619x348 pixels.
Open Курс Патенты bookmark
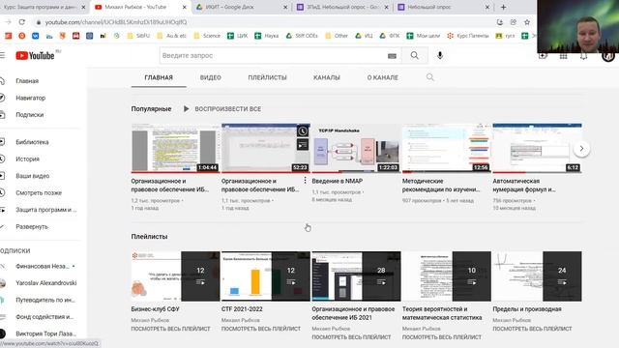468,36
